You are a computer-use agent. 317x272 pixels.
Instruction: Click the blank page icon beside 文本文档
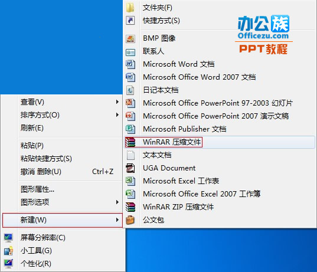(x=130, y=155)
